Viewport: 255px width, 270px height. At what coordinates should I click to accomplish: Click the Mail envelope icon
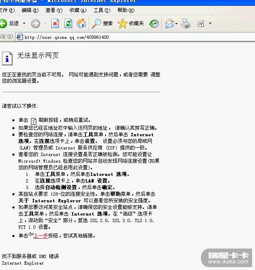(170, 24)
